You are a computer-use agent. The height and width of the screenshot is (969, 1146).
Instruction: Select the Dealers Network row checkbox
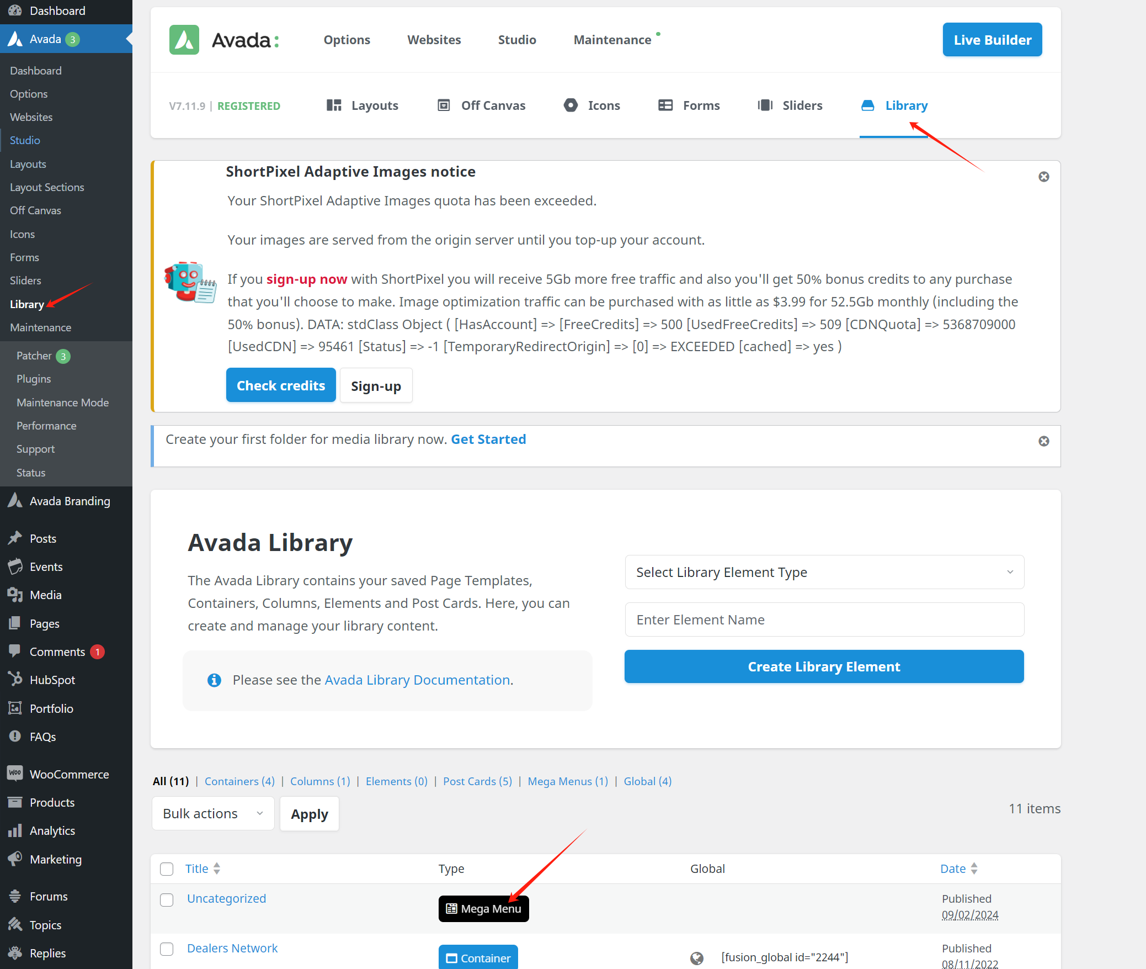tap(167, 949)
